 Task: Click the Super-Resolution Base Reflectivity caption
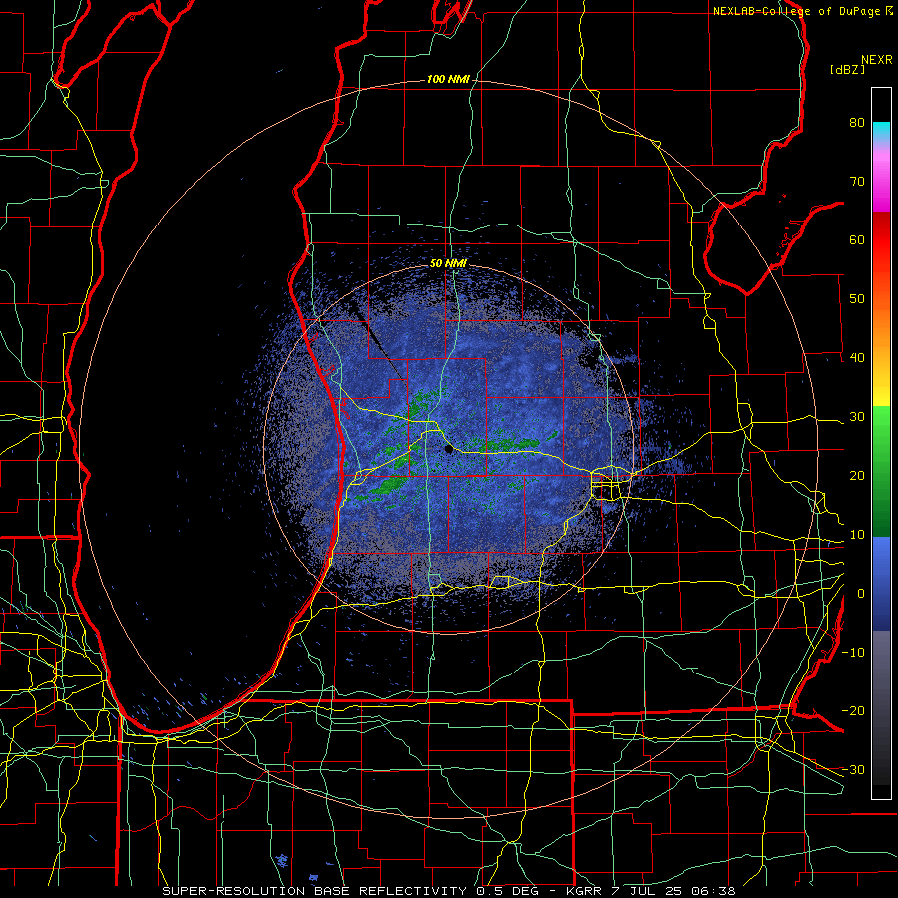[448, 891]
